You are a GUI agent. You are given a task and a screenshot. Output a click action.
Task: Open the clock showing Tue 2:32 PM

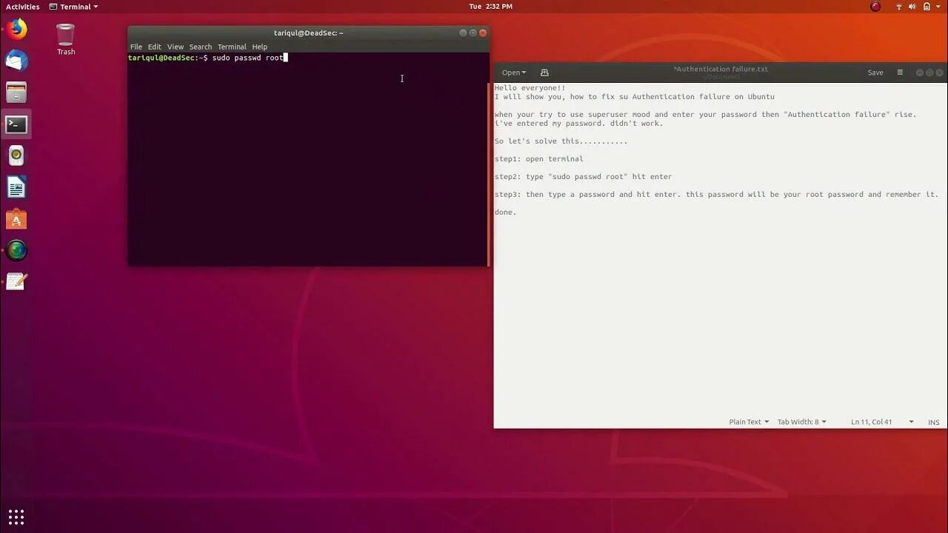490,7
